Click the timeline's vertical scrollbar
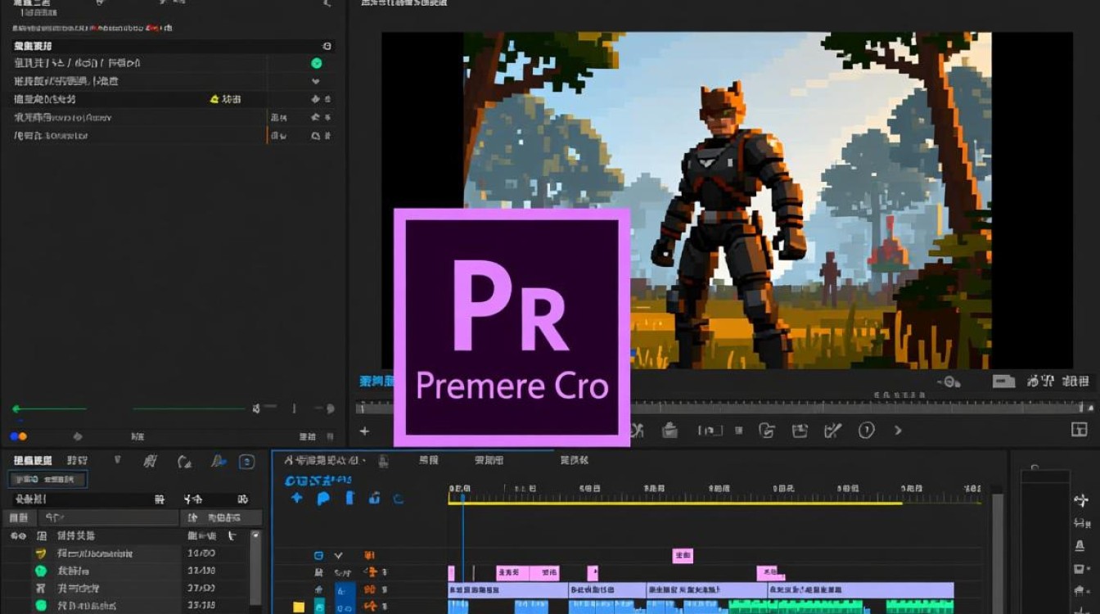The width and height of the screenshot is (1100, 614). [x=996, y=553]
